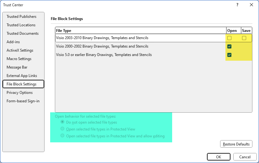Click the Help question mark icon
The image size is (259, 163).
click(x=237, y=5)
